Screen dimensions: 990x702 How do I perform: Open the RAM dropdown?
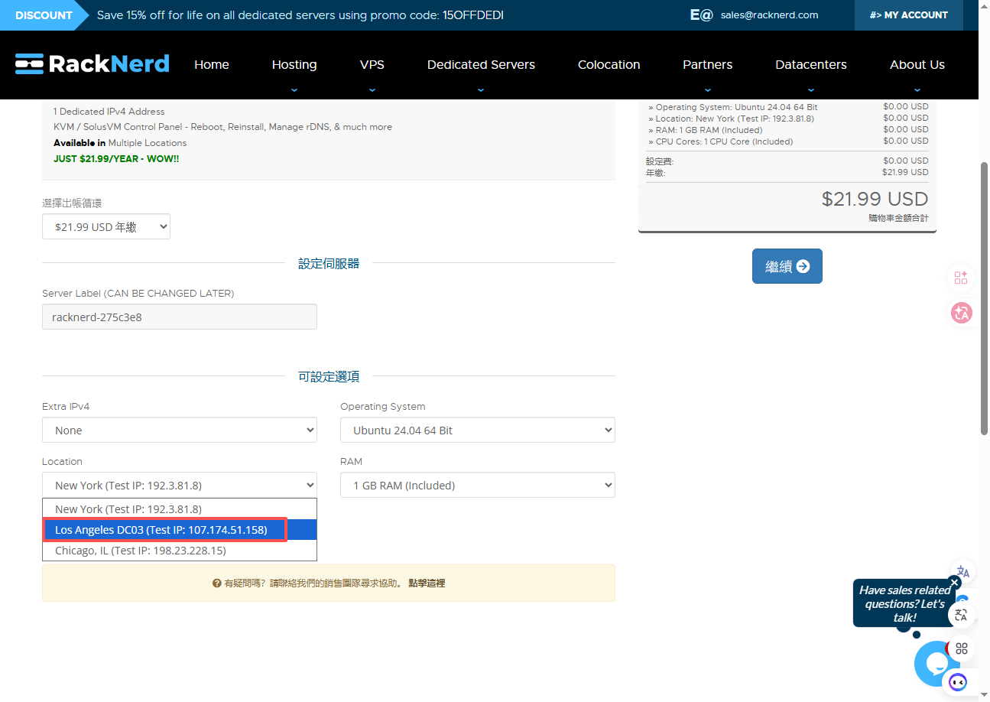(x=478, y=485)
